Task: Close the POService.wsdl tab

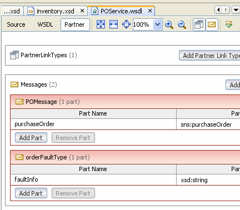Action: 150,11
